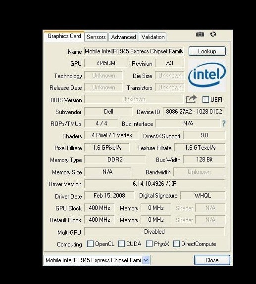Click the Texture Fillrate 1.6 GTexel/s field

(200, 148)
